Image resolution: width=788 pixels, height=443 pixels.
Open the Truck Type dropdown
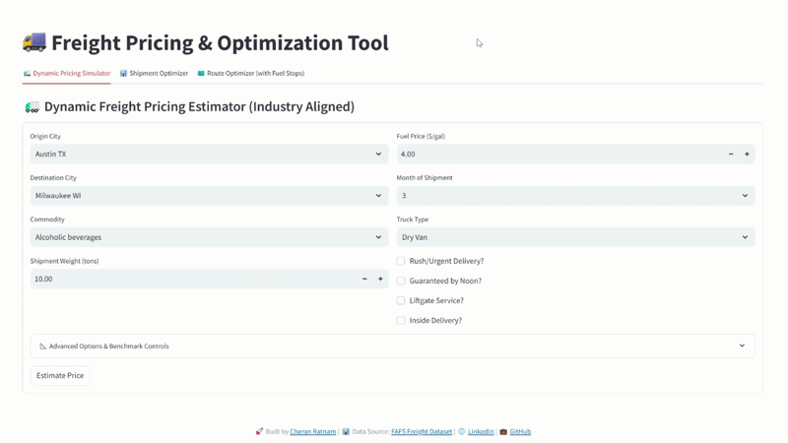point(575,237)
